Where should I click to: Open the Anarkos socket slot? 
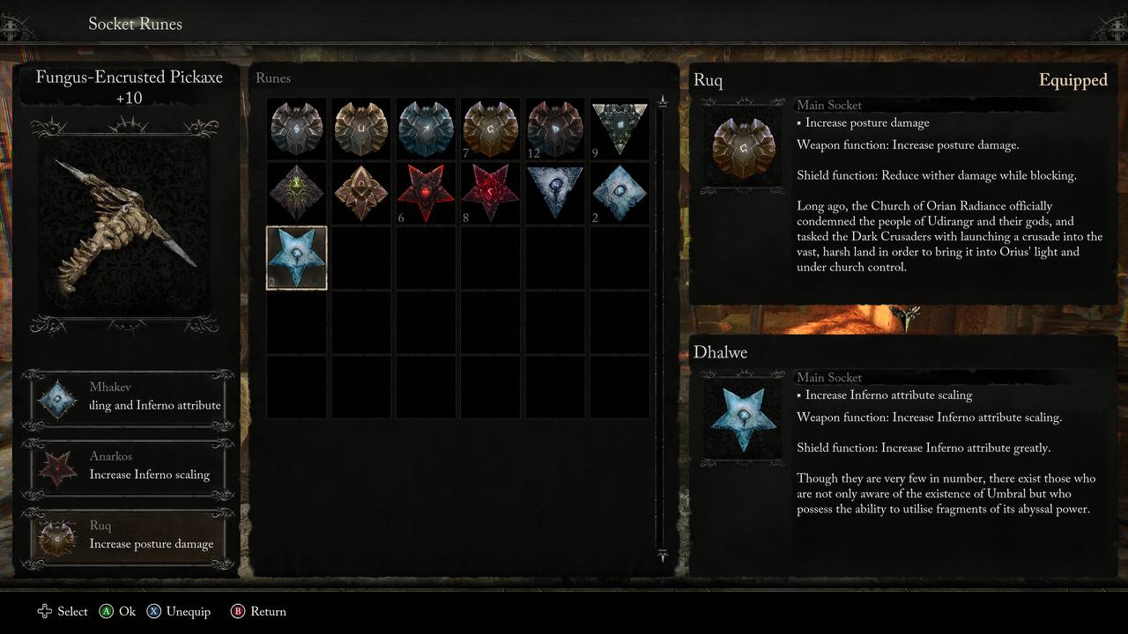pos(129,468)
